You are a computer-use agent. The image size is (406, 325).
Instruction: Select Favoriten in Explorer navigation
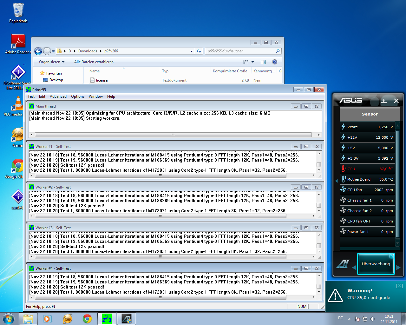click(x=54, y=73)
